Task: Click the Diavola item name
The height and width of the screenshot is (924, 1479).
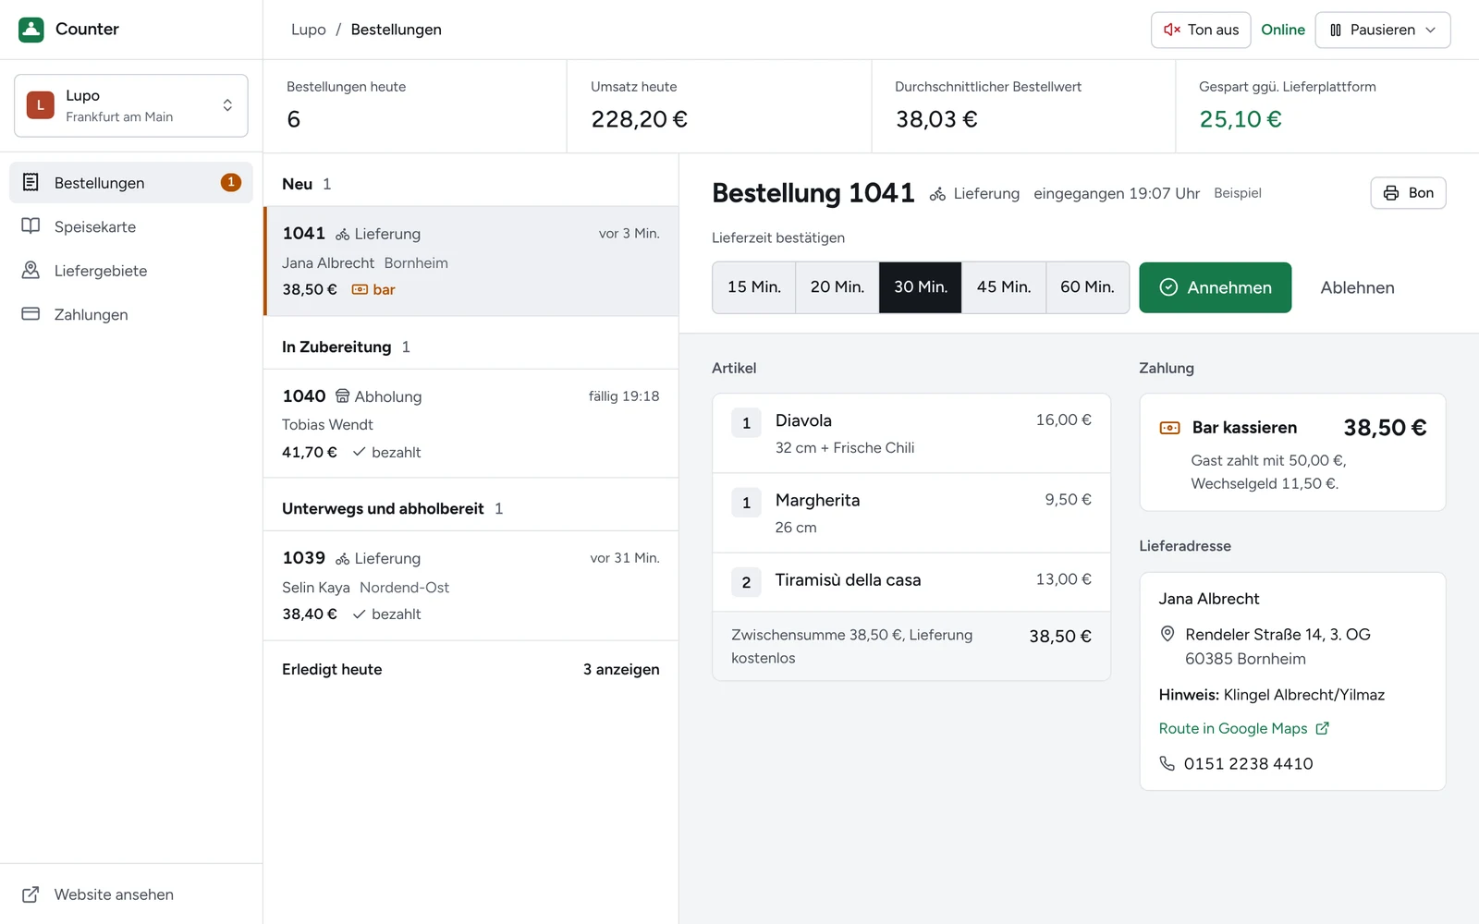Action: tap(803, 420)
